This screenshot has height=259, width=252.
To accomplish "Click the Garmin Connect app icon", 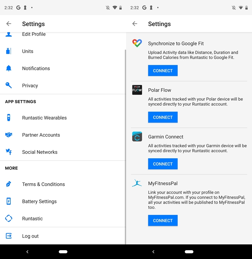I will tap(137, 136).
